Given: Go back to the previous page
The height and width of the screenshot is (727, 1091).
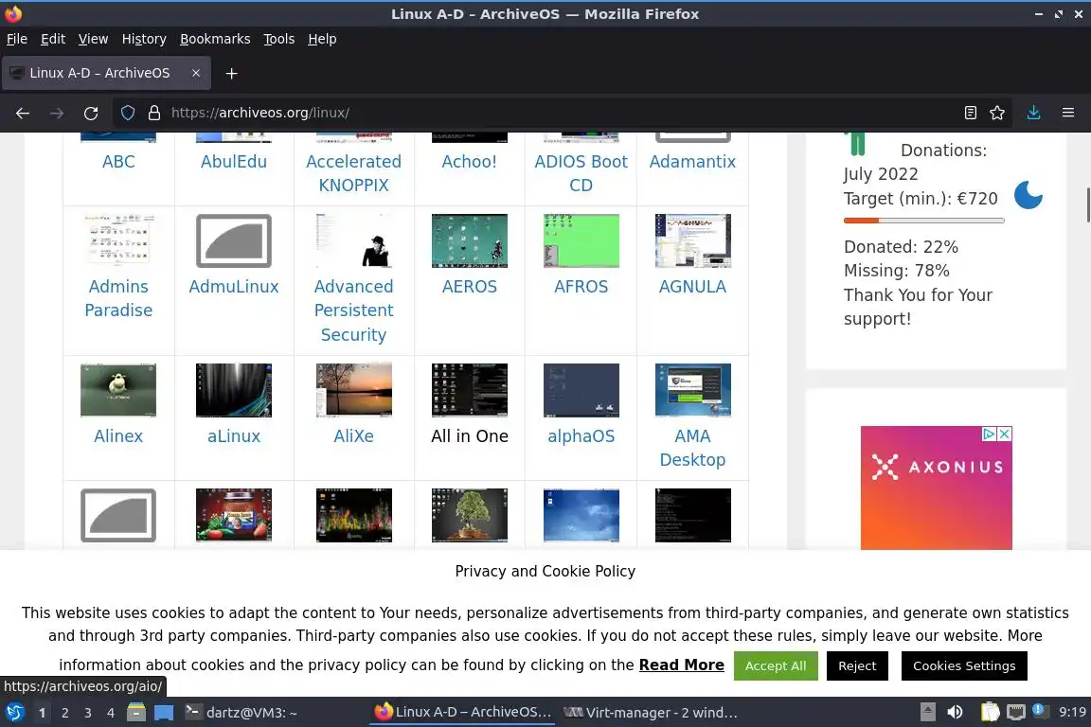Looking at the screenshot, I should tap(23, 113).
